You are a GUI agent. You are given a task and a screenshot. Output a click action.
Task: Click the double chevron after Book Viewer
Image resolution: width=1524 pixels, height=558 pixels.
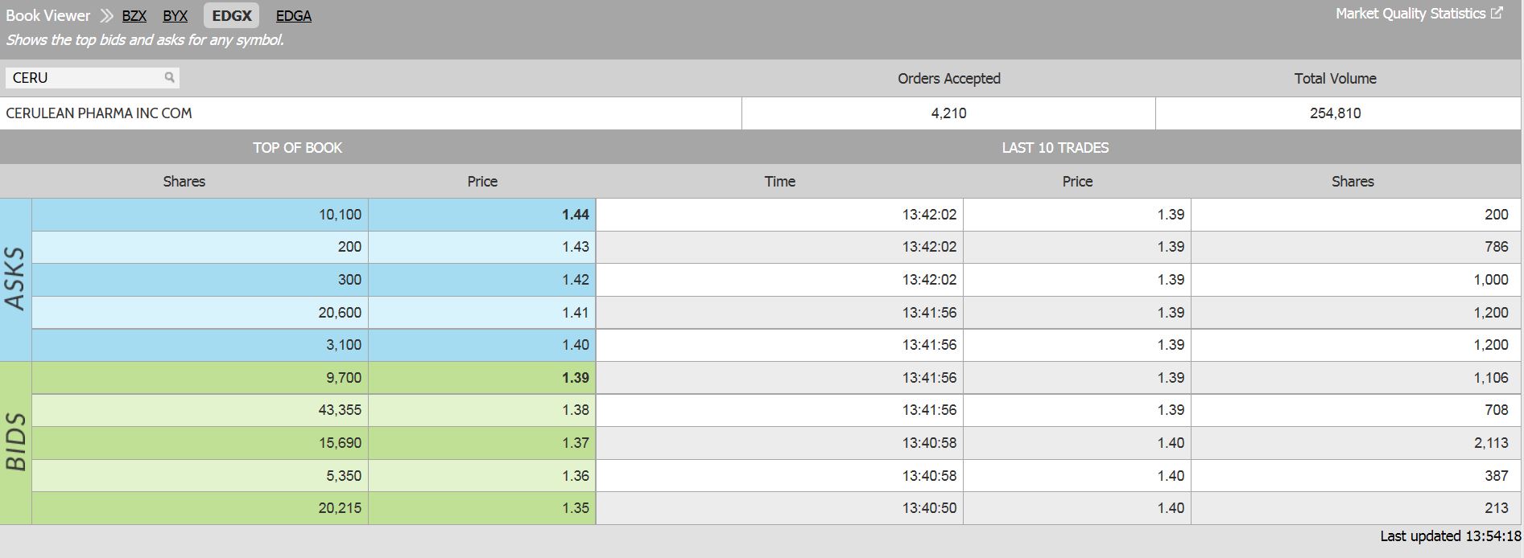106,15
